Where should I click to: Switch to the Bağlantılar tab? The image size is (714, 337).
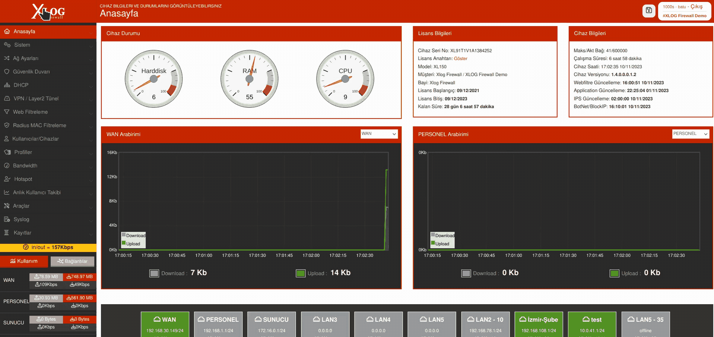click(72, 261)
